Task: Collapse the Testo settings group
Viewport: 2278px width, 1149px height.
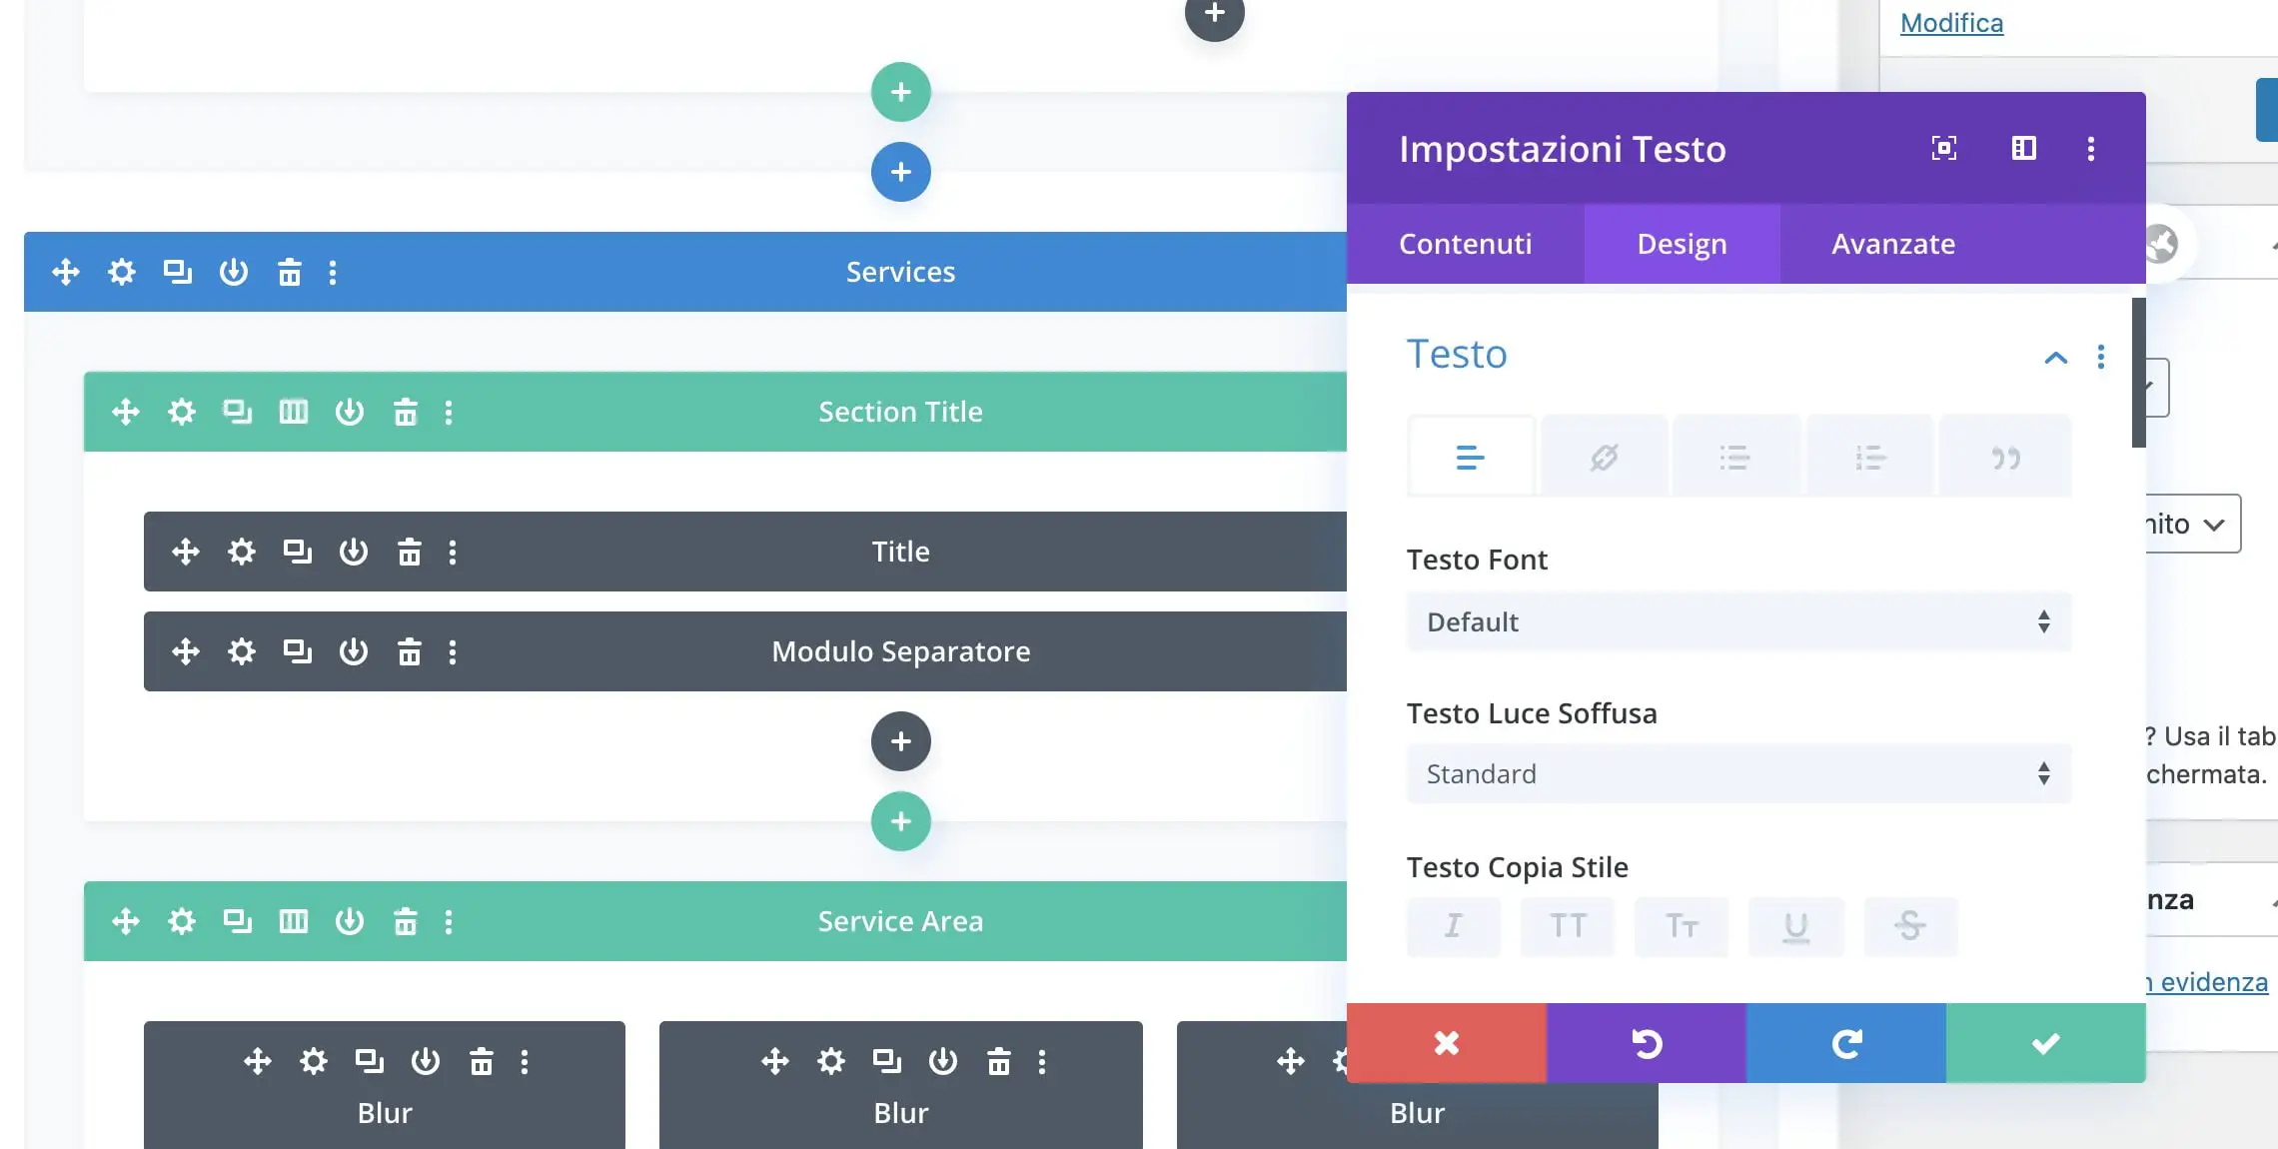Action: [2055, 357]
